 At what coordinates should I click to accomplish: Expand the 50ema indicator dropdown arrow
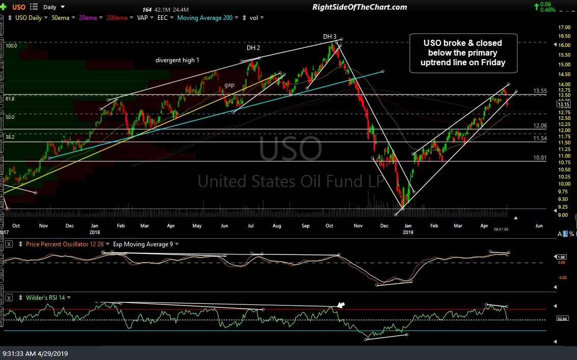tap(73, 18)
